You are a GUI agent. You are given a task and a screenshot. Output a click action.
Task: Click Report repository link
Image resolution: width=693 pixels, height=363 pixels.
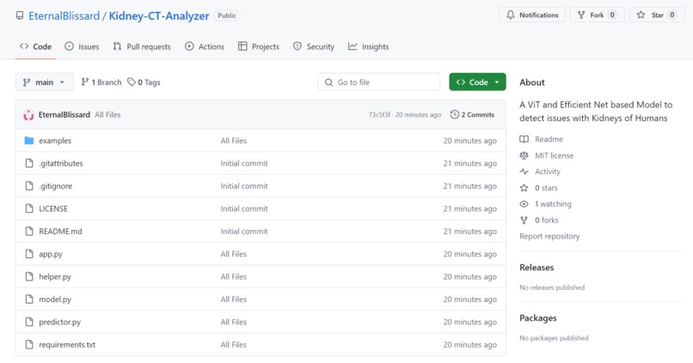coord(549,236)
